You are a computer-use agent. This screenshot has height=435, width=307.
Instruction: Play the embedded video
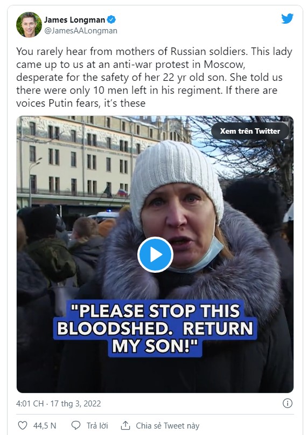click(155, 254)
